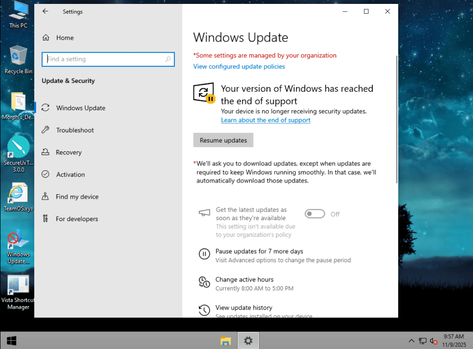This screenshot has height=349, width=473.
Task: Click the history clock icon
Action: (204, 310)
